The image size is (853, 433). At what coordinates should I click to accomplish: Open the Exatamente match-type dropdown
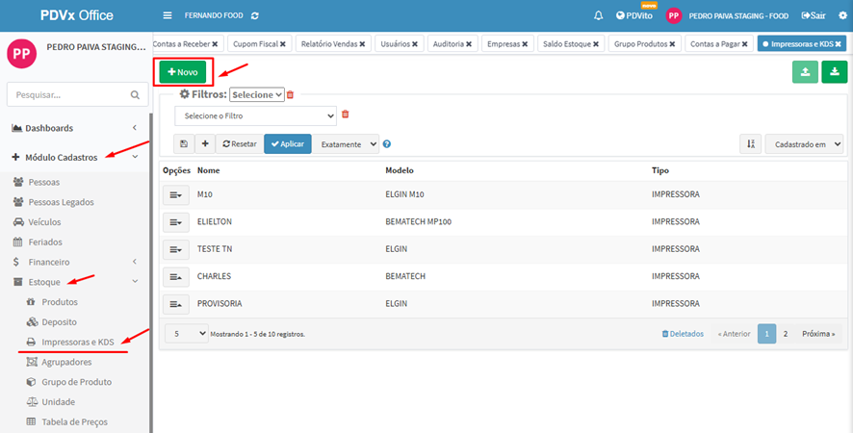pyautogui.click(x=346, y=143)
